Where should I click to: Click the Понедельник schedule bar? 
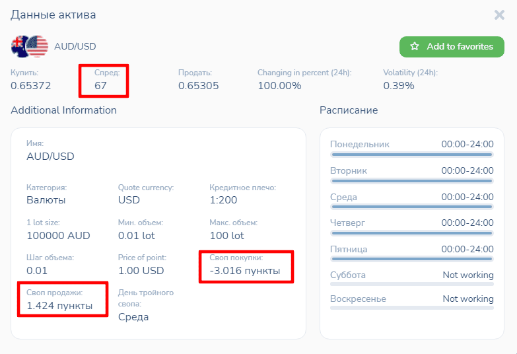pos(412,155)
